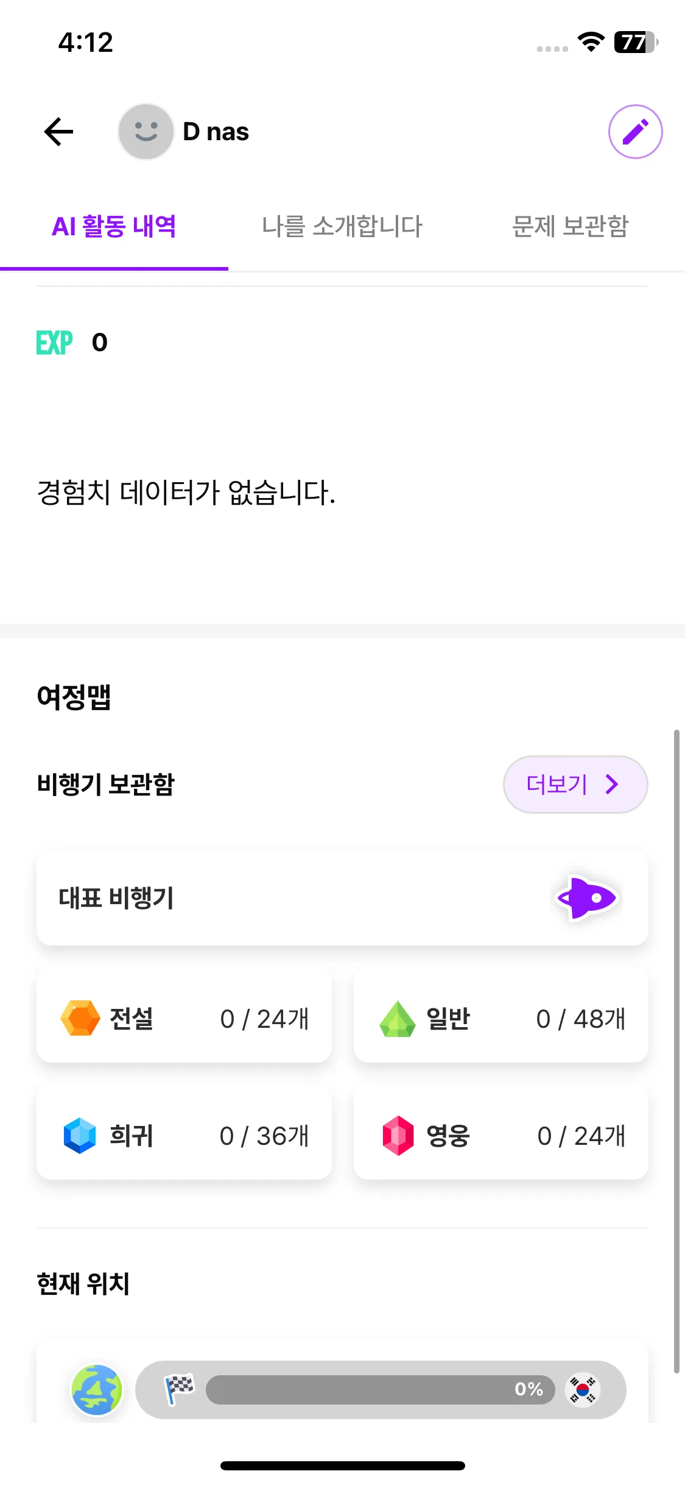The width and height of the screenshot is (685, 1485).
Task: Tap the purple rocket airplane icon
Action: point(587,898)
